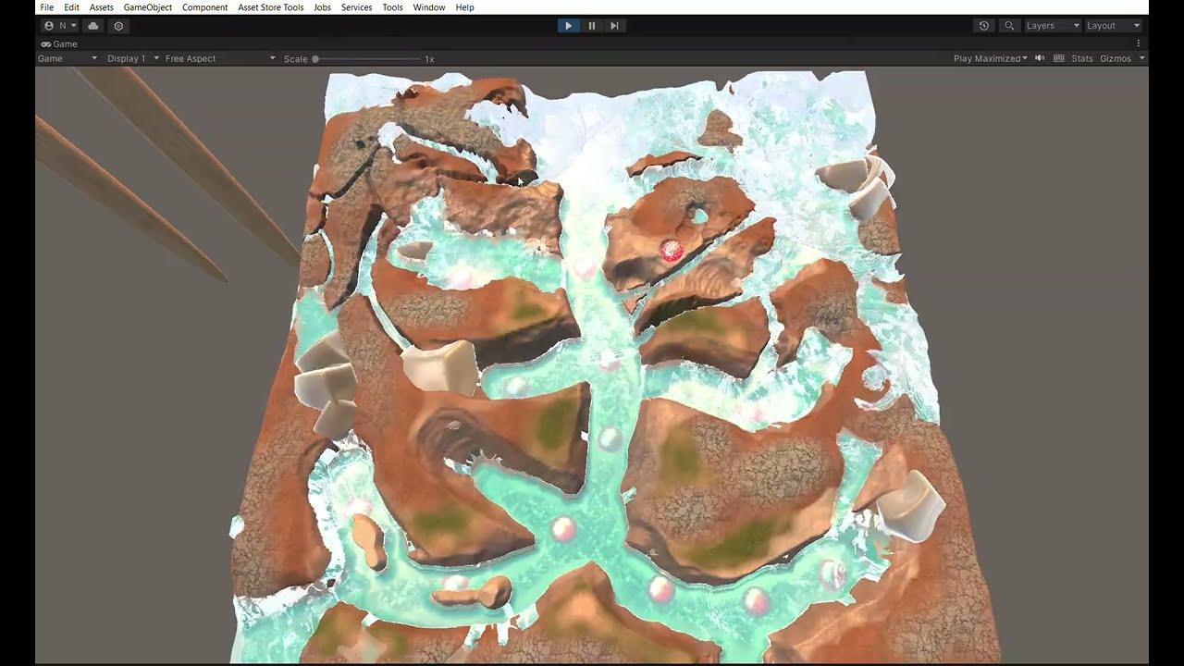The image size is (1184, 666).
Task: Open the Game view three-dot options menu
Action: coord(1139,43)
